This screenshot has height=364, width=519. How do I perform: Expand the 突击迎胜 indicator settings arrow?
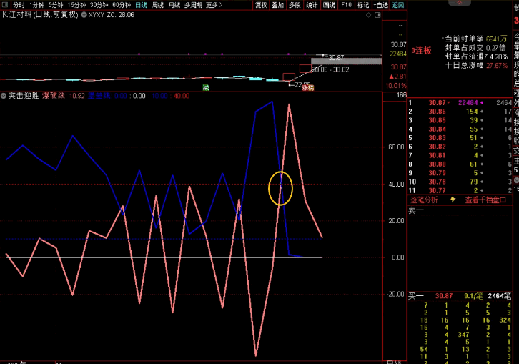tap(4, 95)
